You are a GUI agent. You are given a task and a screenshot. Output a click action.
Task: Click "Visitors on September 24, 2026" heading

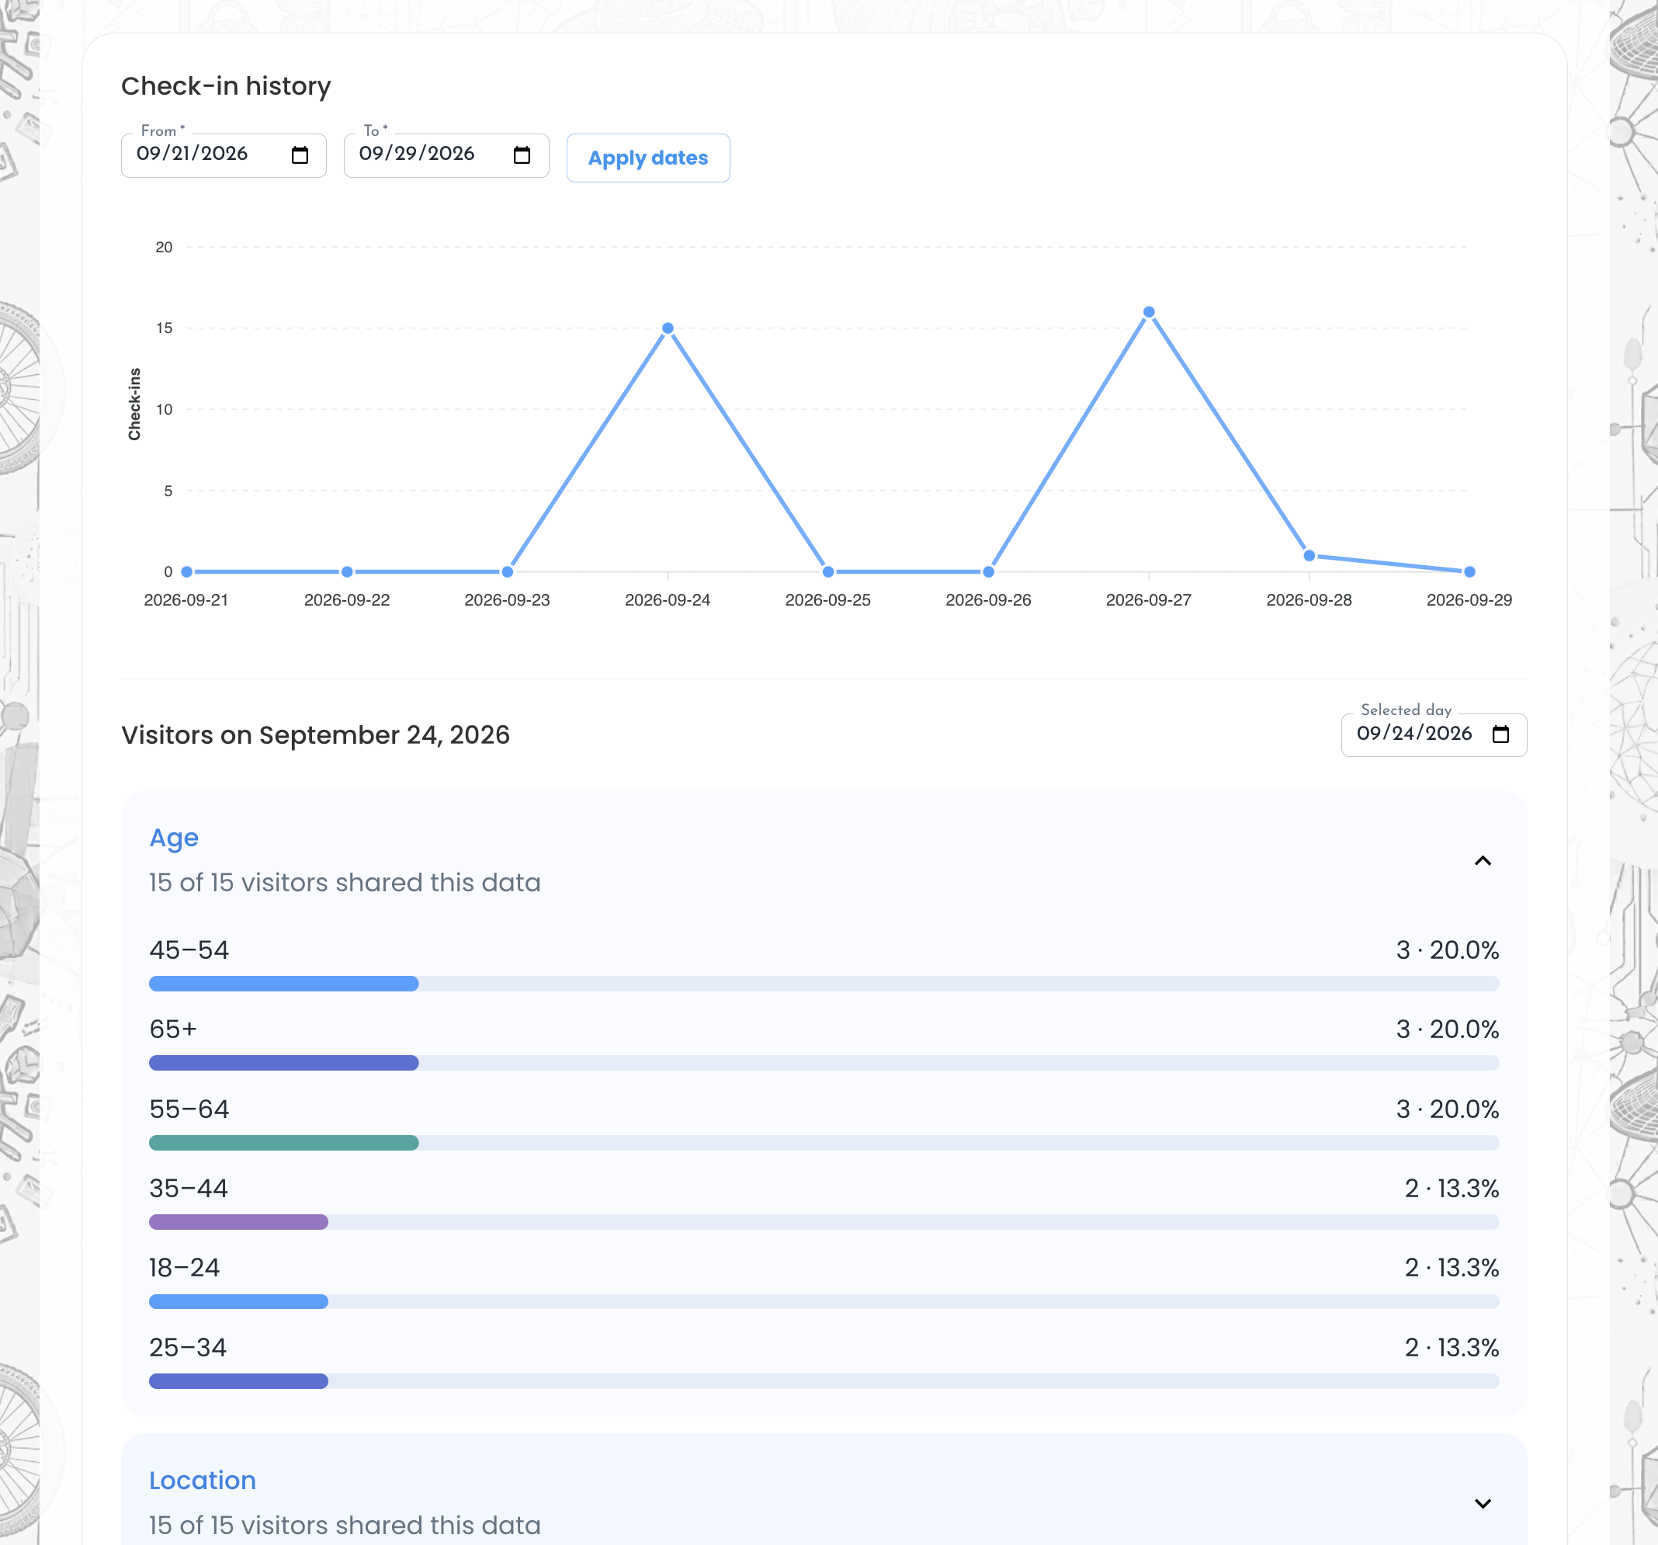click(315, 735)
